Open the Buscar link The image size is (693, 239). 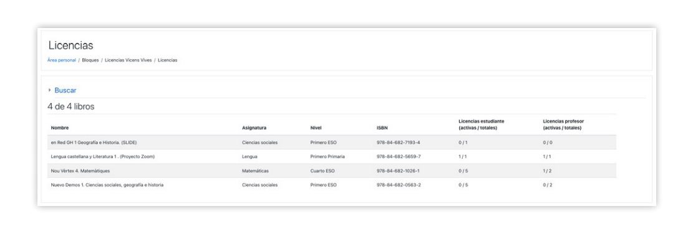pyautogui.click(x=65, y=90)
